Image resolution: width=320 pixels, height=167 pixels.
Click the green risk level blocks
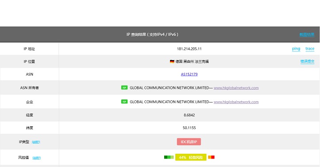[x=169, y=157]
